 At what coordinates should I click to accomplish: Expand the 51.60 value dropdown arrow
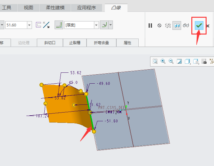coord(29,25)
